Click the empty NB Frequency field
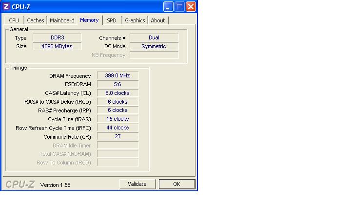This screenshot has height=219, width=351. click(154, 55)
